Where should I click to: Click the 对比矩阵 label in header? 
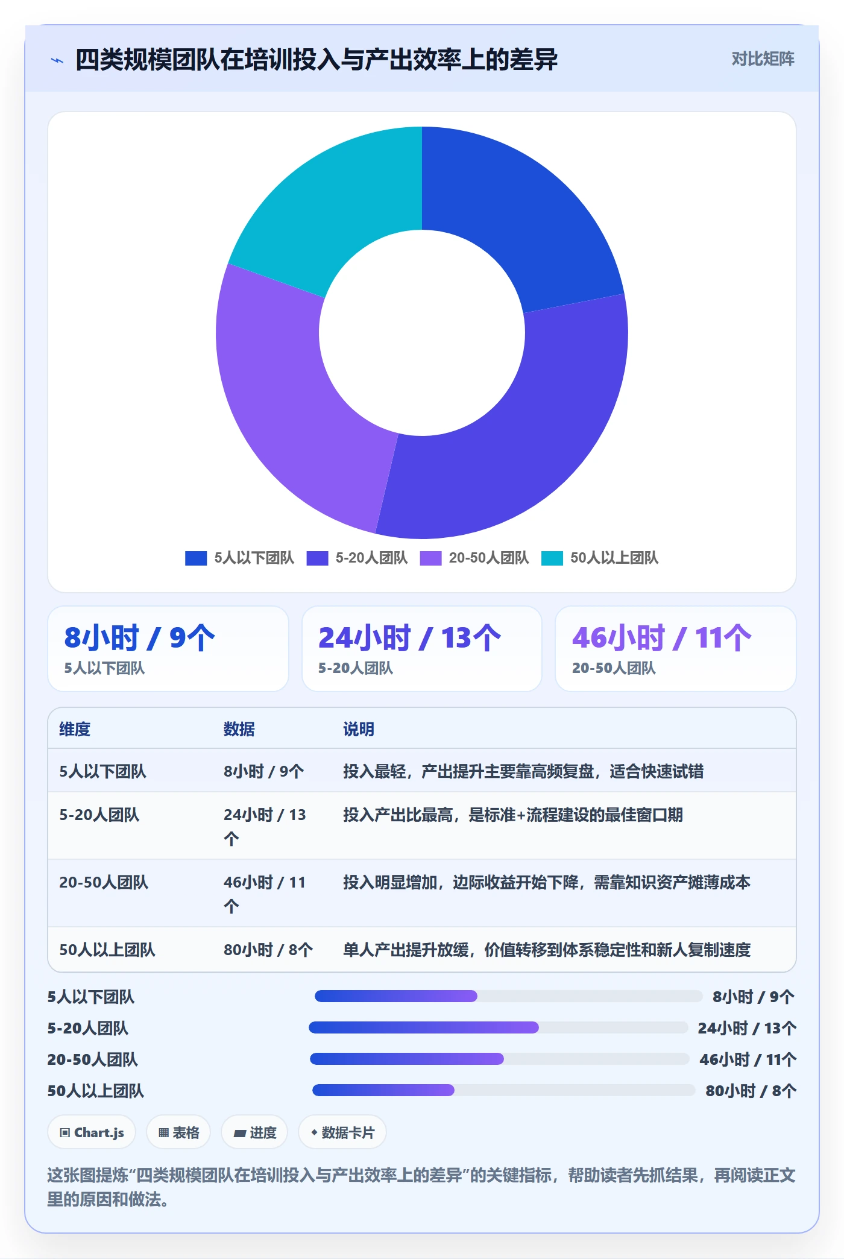coord(763,59)
